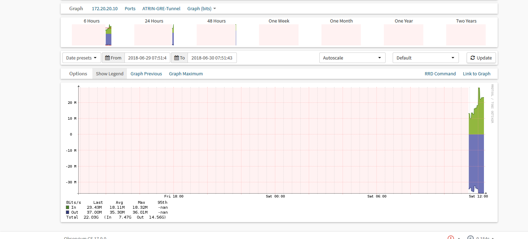This screenshot has width=528, height=239.
Task: Click the To calendar icon
Action: tap(177, 58)
